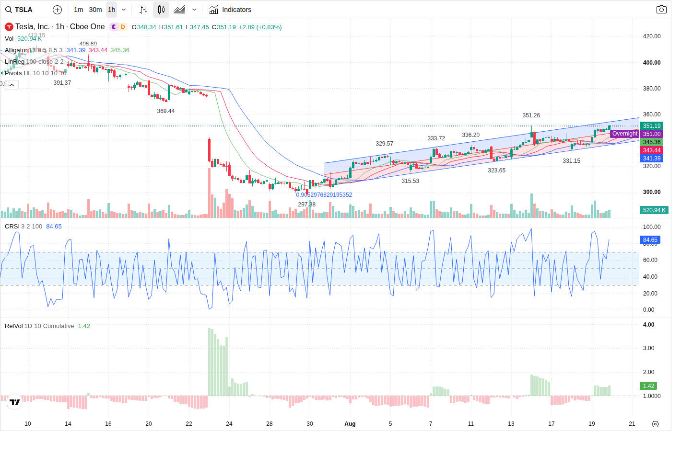The width and height of the screenshot is (681, 455).
Task: Click the 1.42 RelVol axis tag
Action: pos(649,386)
